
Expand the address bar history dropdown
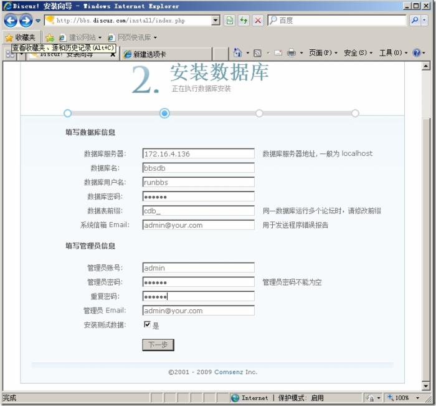point(216,21)
